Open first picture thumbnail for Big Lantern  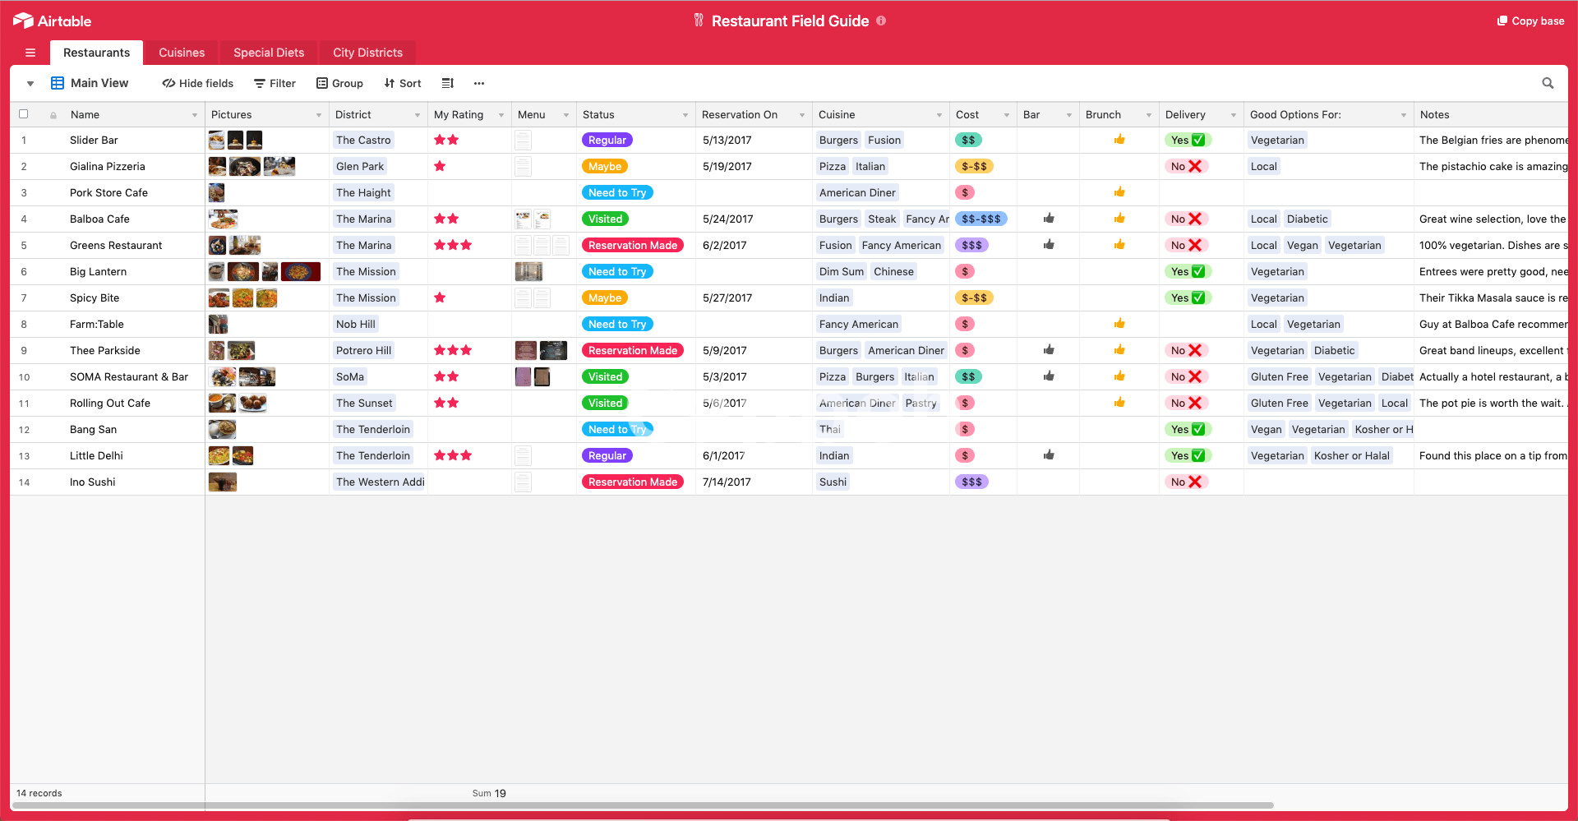click(217, 271)
